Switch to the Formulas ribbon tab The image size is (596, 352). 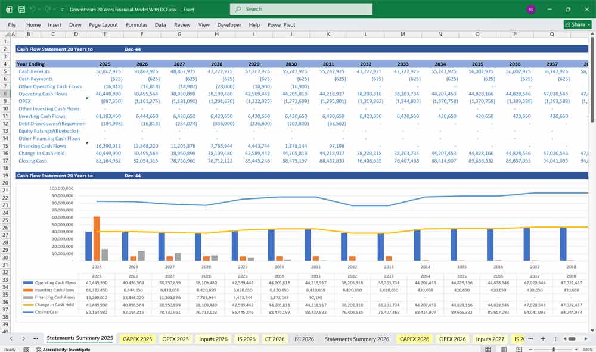click(x=136, y=24)
